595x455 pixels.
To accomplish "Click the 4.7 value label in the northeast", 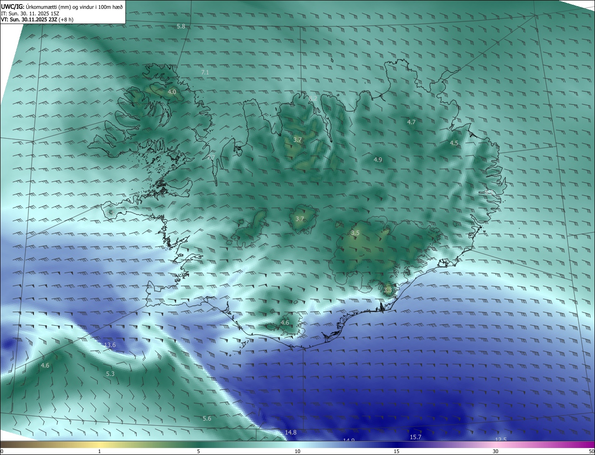I will (411, 122).
